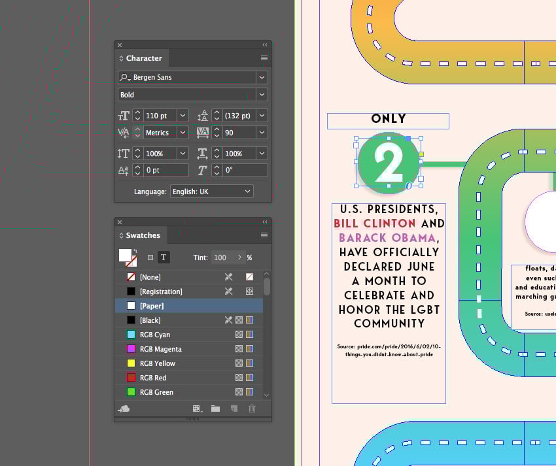Select the Swatches panel tab
Image resolution: width=556 pixels, height=466 pixels.
pyautogui.click(x=142, y=235)
